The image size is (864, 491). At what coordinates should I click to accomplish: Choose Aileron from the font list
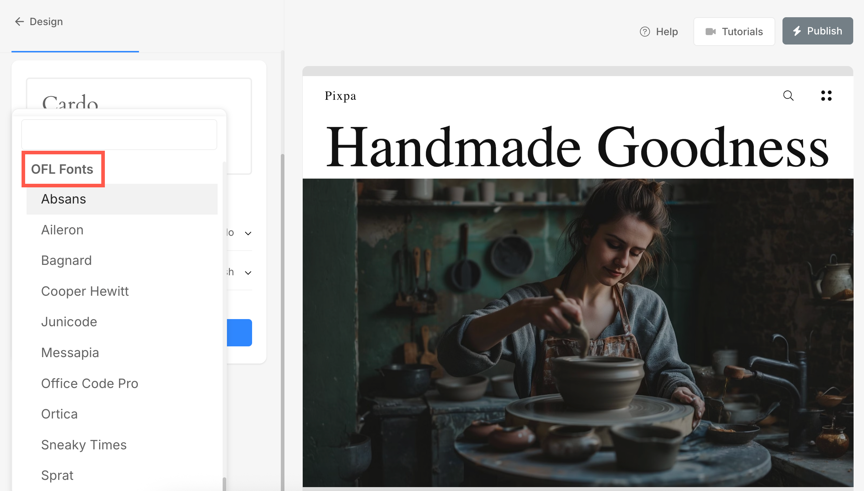pyautogui.click(x=62, y=230)
